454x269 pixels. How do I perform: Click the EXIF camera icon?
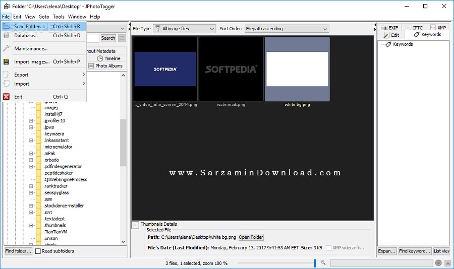(384, 28)
